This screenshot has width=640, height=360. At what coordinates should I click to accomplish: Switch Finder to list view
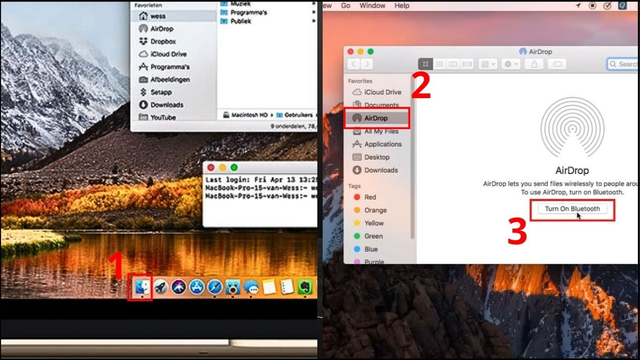(x=439, y=64)
